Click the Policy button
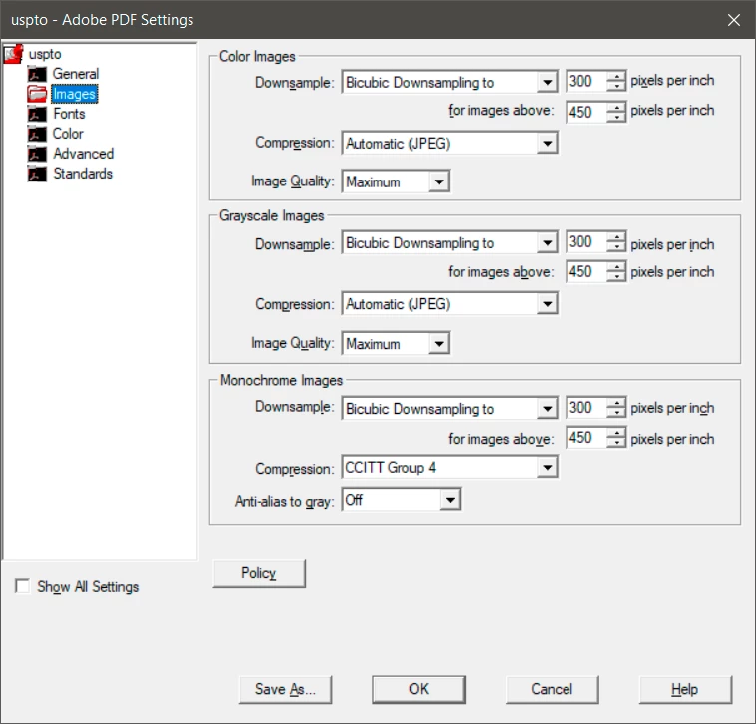Screen dimensions: 756x724 pyautogui.click(x=259, y=573)
